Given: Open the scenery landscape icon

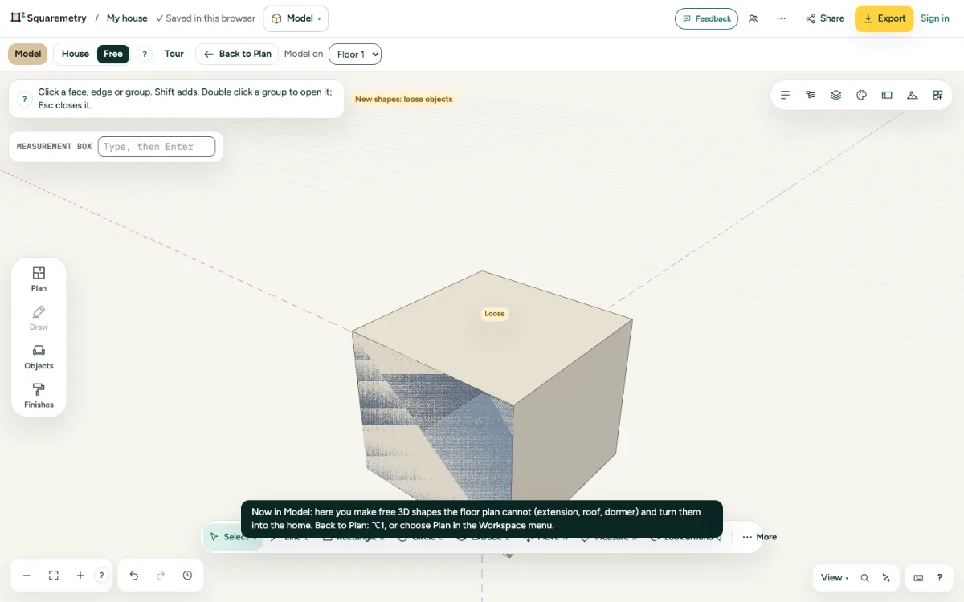Looking at the screenshot, I should [913, 95].
